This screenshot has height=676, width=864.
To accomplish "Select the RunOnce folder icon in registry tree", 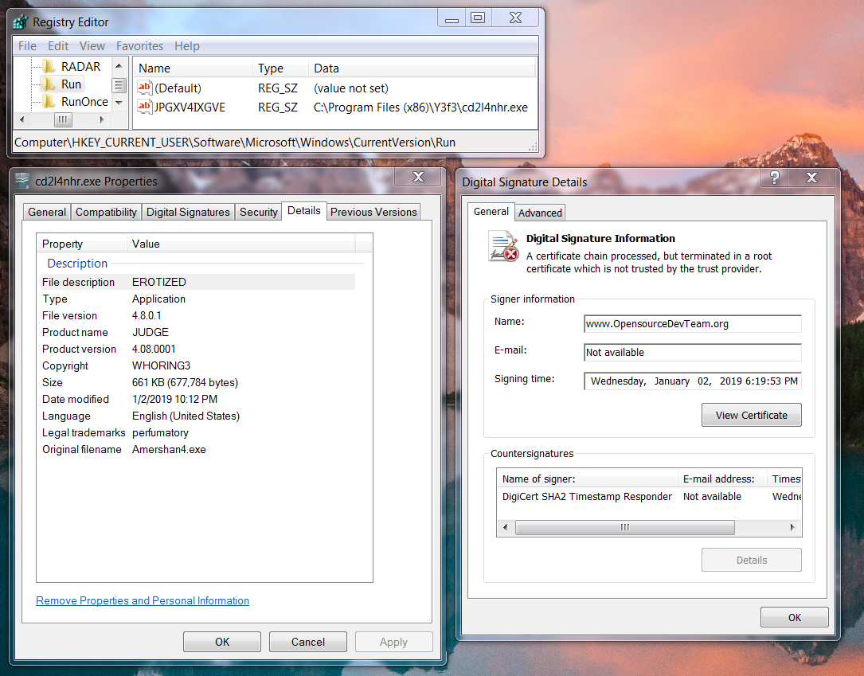I will point(49,102).
